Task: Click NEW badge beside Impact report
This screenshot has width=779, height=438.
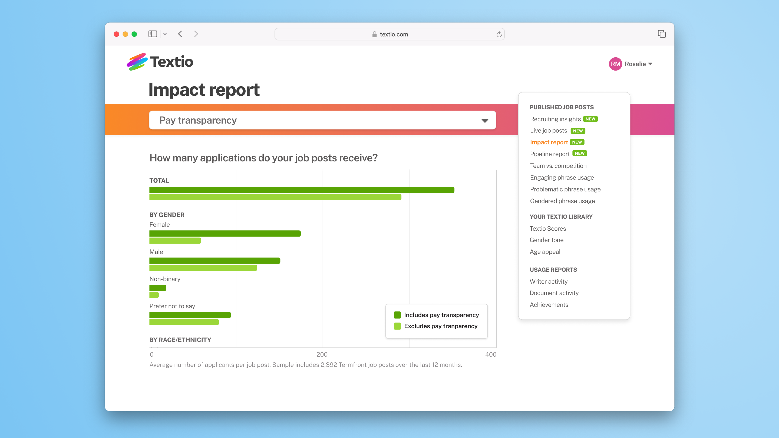Action: click(577, 142)
